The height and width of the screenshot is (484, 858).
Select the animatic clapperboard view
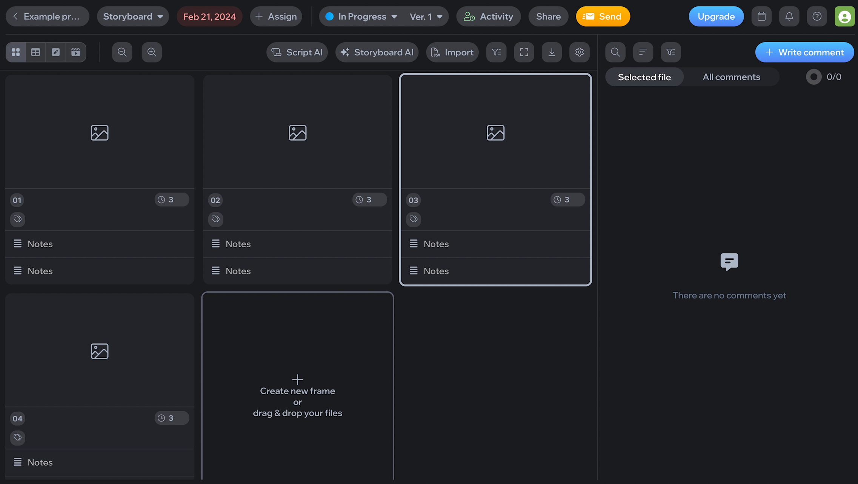(x=75, y=52)
